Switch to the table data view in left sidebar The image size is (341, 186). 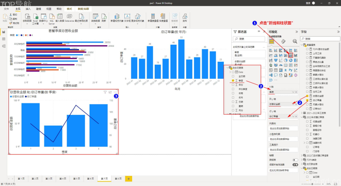3,39
